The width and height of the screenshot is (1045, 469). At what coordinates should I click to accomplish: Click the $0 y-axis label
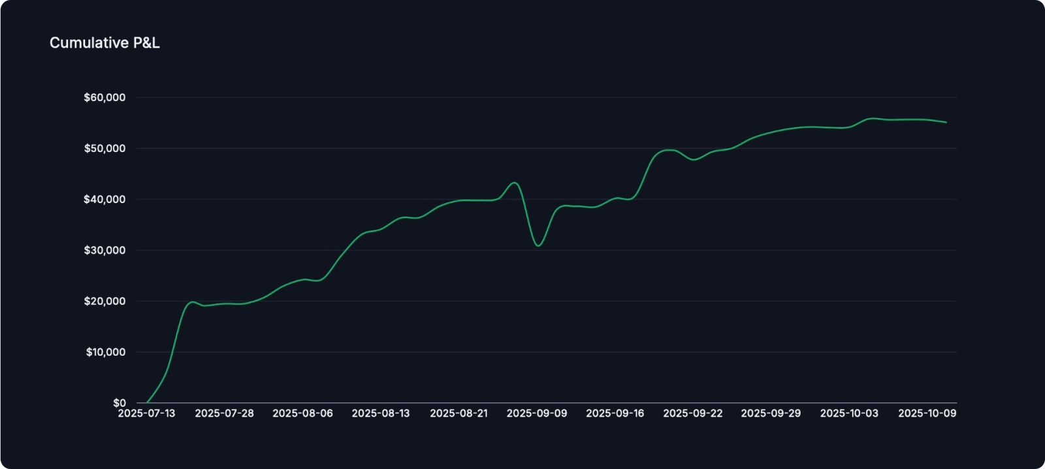(x=120, y=403)
